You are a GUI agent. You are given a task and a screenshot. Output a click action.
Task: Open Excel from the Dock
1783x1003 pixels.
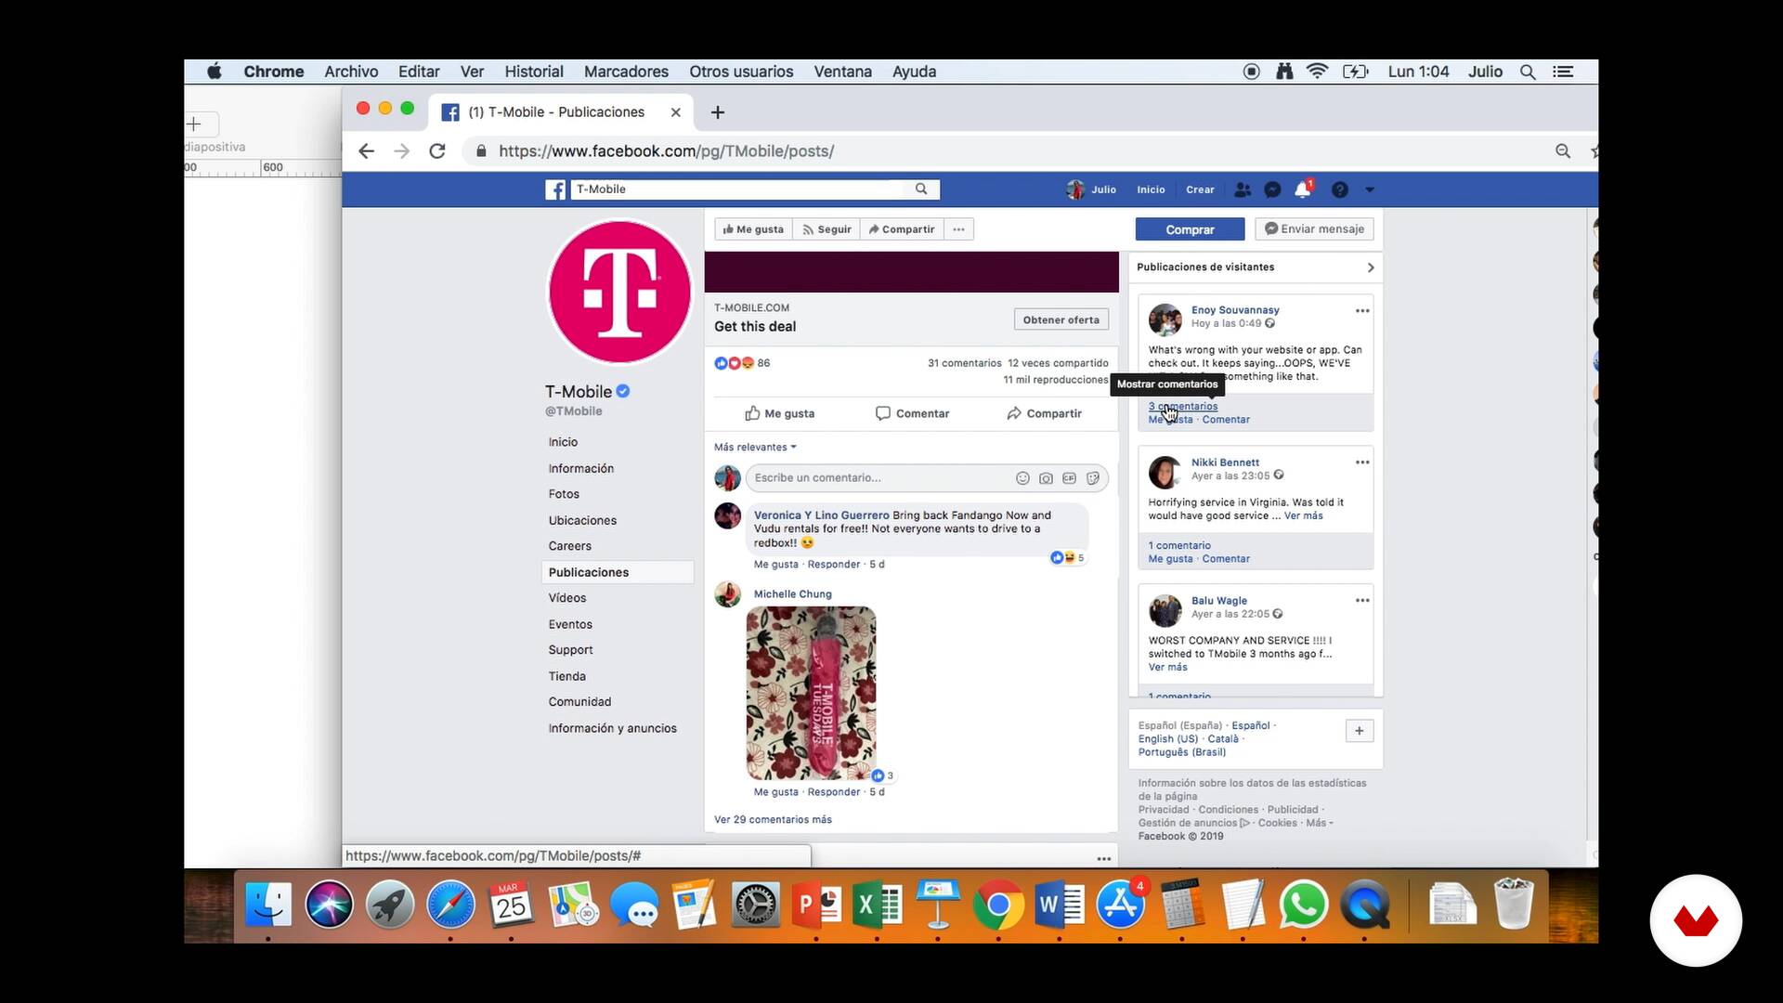click(x=877, y=905)
